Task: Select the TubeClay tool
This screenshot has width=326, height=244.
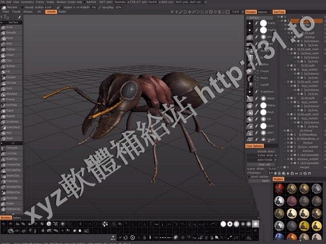Action: pyautogui.click(x=11, y=181)
